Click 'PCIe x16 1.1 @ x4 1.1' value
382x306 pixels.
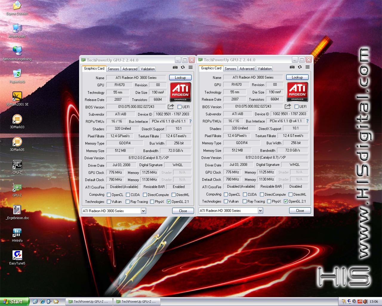point(286,121)
